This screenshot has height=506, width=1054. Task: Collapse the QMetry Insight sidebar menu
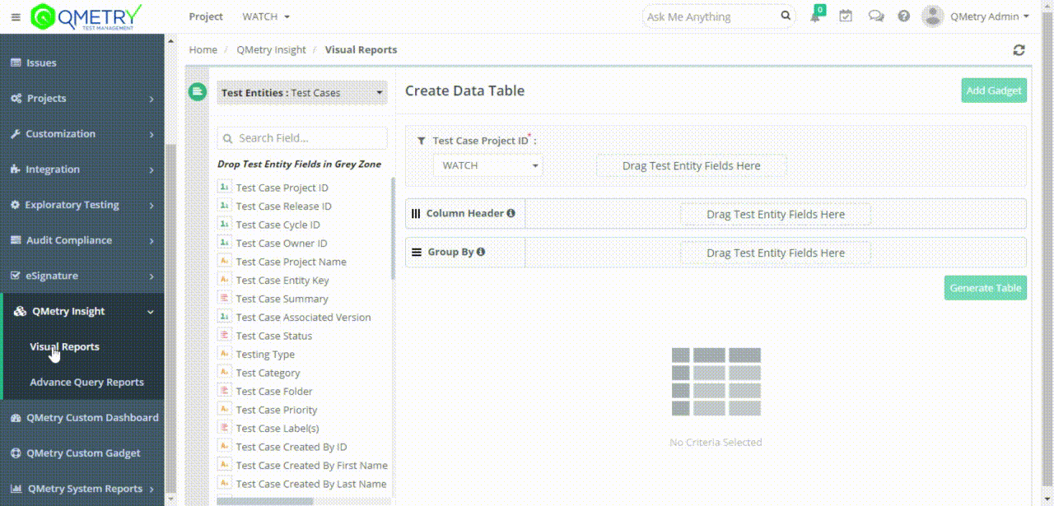click(82, 311)
